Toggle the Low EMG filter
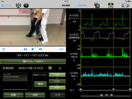The width and height of the screenshot is (132, 99). pyautogui.click(x=57, y=81)
